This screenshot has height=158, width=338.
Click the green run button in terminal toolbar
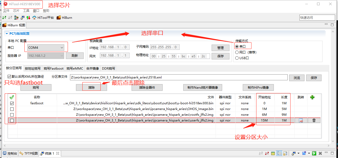click(x=314, y=153)
